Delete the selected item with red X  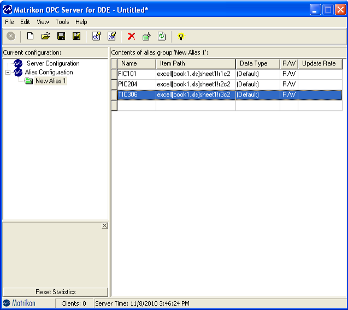click(131, 36)
